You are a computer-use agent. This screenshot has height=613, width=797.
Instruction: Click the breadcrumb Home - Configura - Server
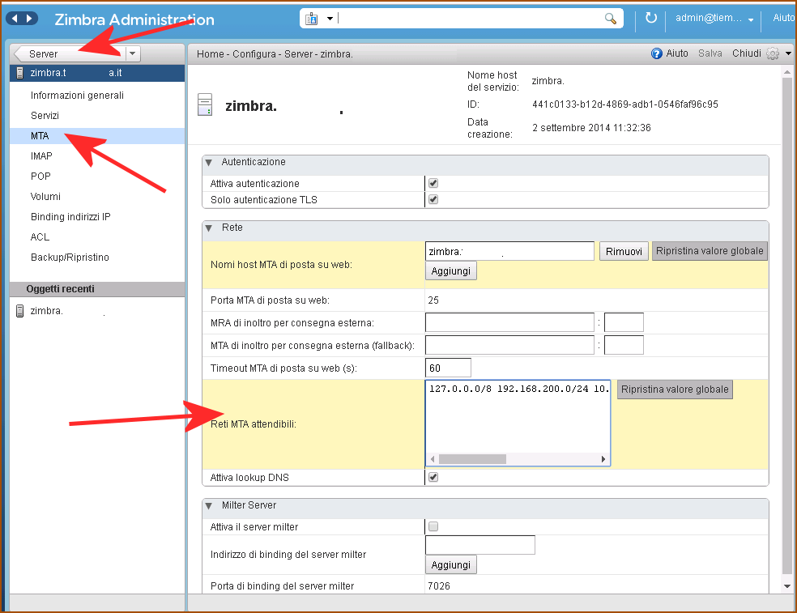tap(275, 54)
